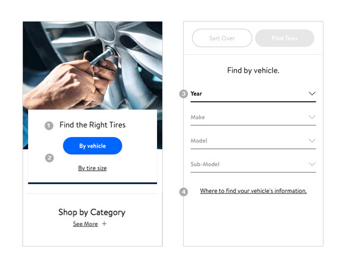Click the numbered marker 2 badge
The height and width of the screenshot is (268, 345).
tap(49, 158)
